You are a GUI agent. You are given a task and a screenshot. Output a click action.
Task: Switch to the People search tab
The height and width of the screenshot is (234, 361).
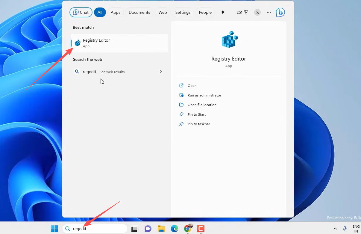pos(205,12)
